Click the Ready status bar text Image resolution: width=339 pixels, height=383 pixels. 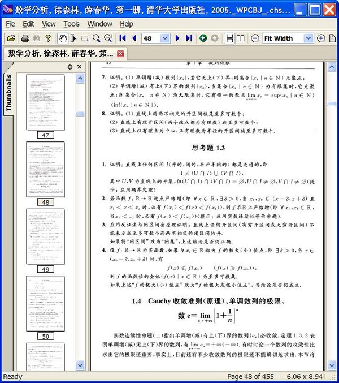12,376
